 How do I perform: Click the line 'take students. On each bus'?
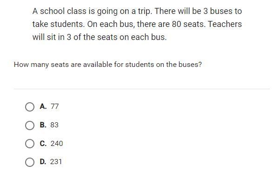click(x=137, y=24)
